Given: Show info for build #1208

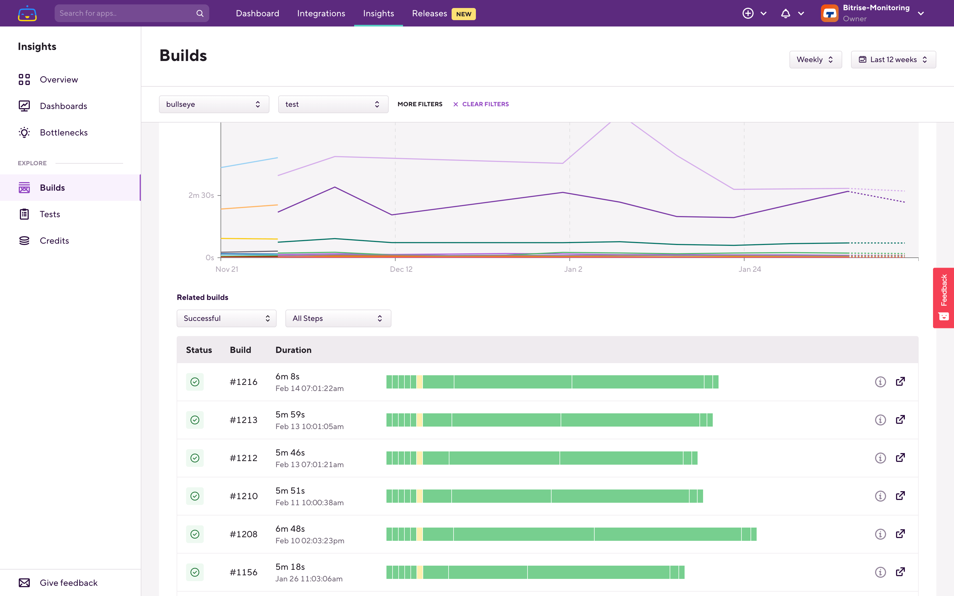Looking at the screenshot, I should click(880, 534).
